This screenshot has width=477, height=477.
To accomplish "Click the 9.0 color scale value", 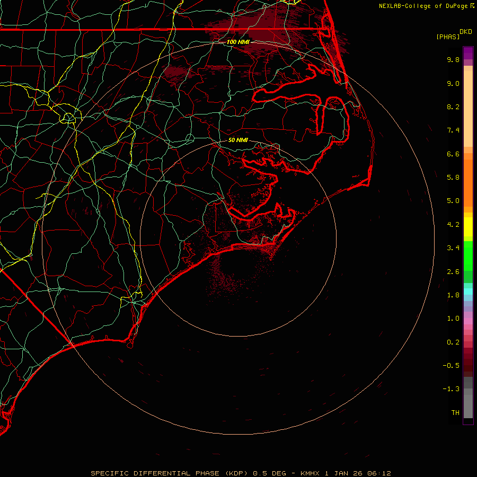I will click(x=453, y=84).
